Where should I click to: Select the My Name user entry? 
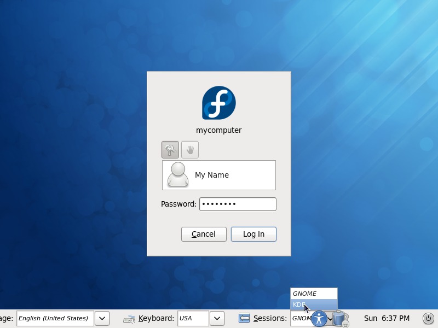click(x=219, y=175)
